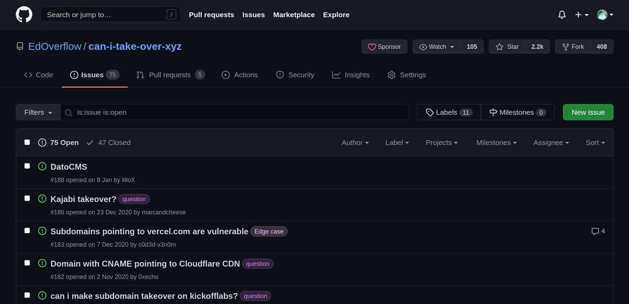The height and width of the screenshot is (304, 629).
Task: Open the Labels 11 button
Action: click(x=449, y=112)
